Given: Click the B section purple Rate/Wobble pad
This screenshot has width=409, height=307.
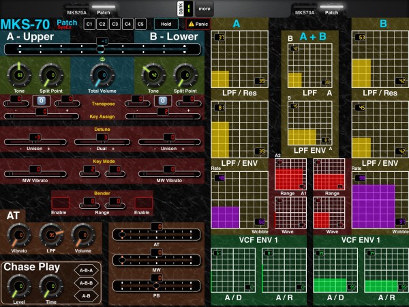Looking at the screenshot, I should tap(380, 200).
